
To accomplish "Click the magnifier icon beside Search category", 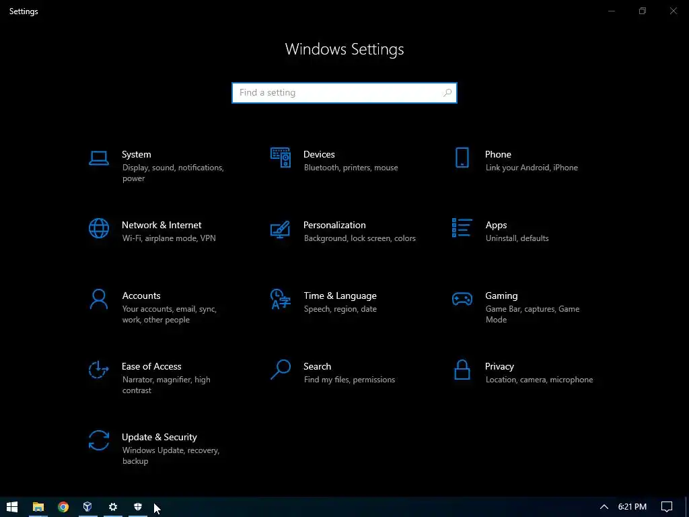I will (x=281, y=370).
